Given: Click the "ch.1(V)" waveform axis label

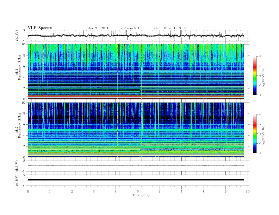Looking at the screenshot, I should pos(17,35).
